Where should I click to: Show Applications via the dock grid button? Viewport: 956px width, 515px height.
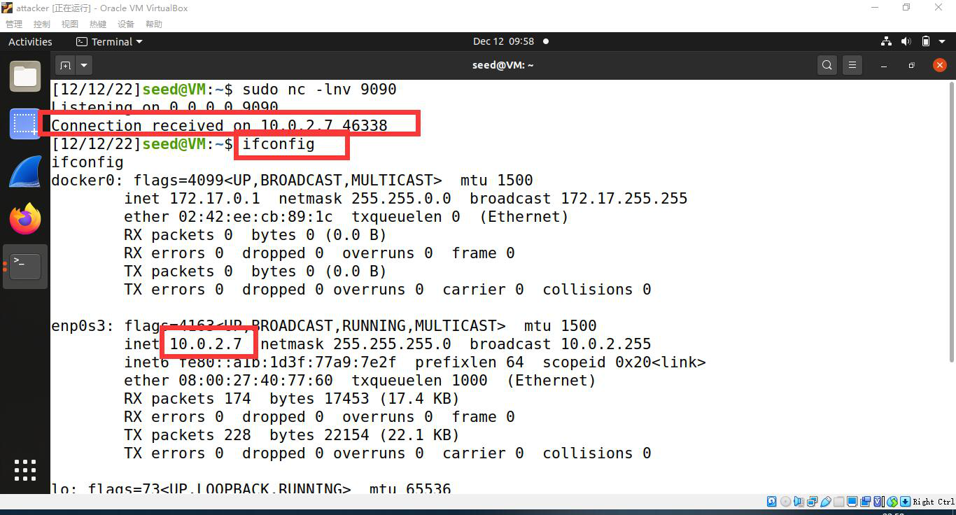(25, 470)
